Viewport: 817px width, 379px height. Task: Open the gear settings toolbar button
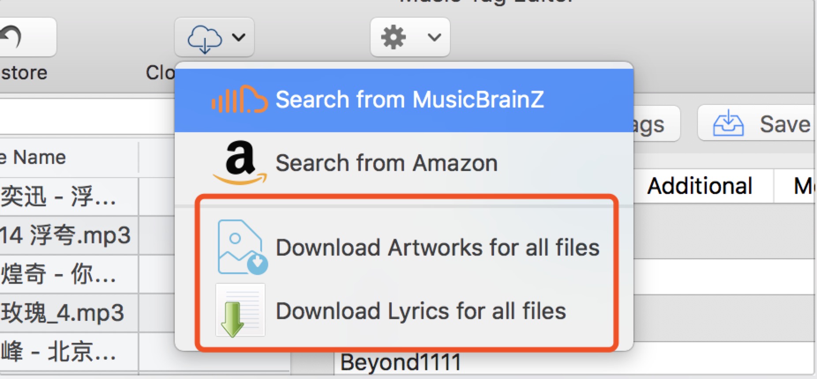coord(410,37)
